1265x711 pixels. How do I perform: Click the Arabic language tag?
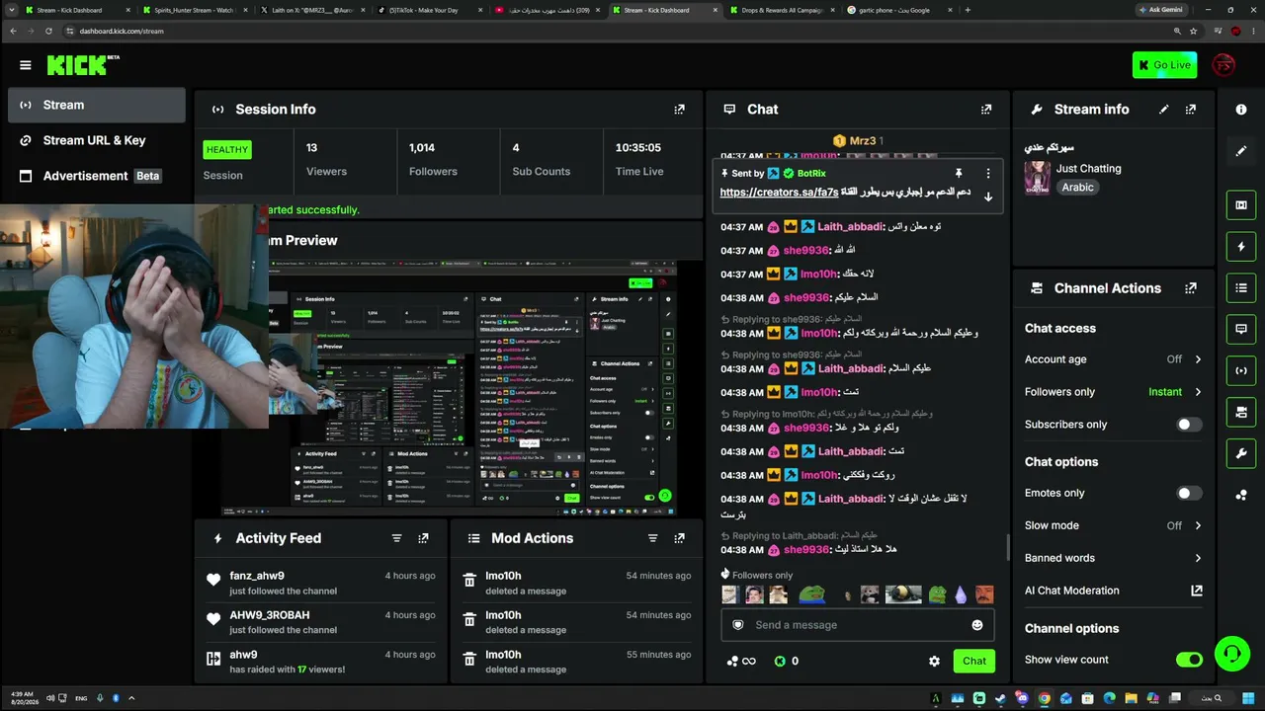pyautogui.click(x=1077, y=188)
